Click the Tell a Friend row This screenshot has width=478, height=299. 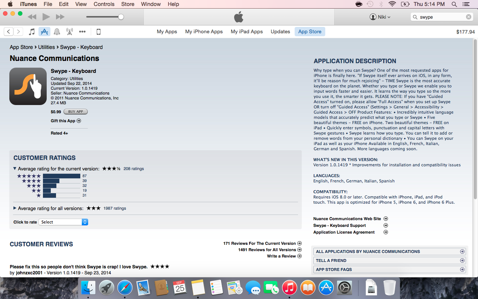(390, 261)
